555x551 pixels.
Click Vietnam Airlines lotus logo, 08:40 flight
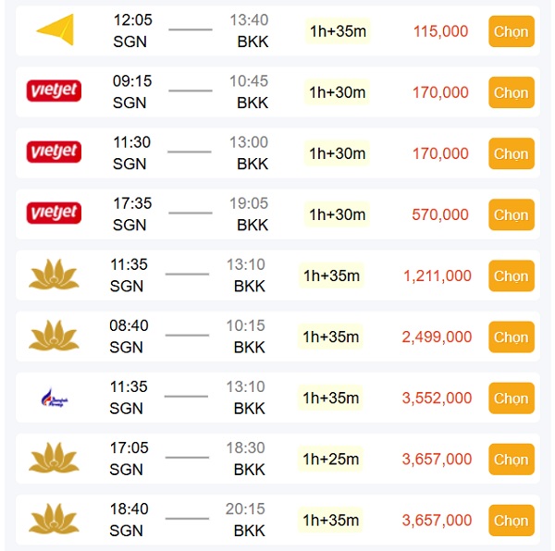pyautogui.click(x=54, y=336)
